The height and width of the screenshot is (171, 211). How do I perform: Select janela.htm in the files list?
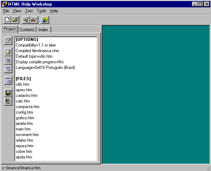click(24, 123)
